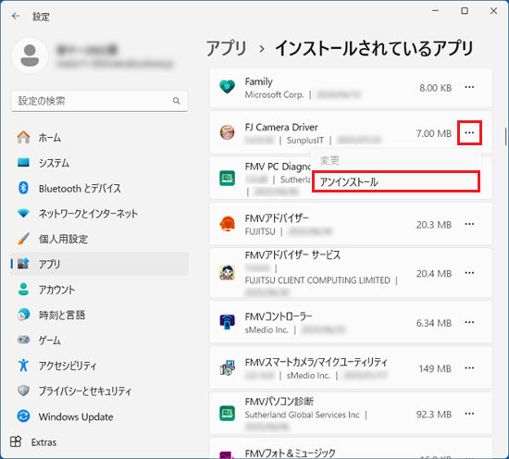Click the FMVスマートカメラ/マイクユーティリティ icon
Viewport: 509px width, 459px height.
(228, 368)
